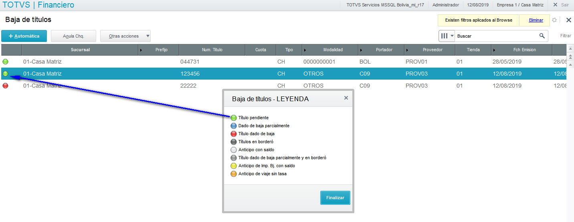574x222 pixels.
Task: Click title number 123456 cell
Action: pyautogui.click(x=190, y=74)
